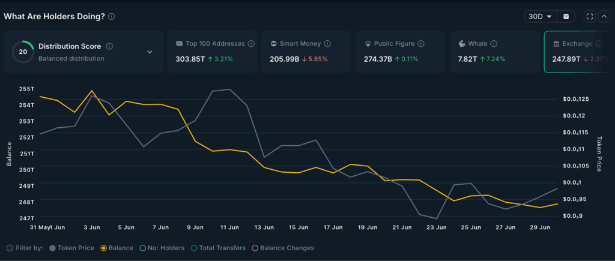Viewport: 615px width, 261px height.
Task: Enable the No: Holders series filter
Action: (x=162, y=248)
